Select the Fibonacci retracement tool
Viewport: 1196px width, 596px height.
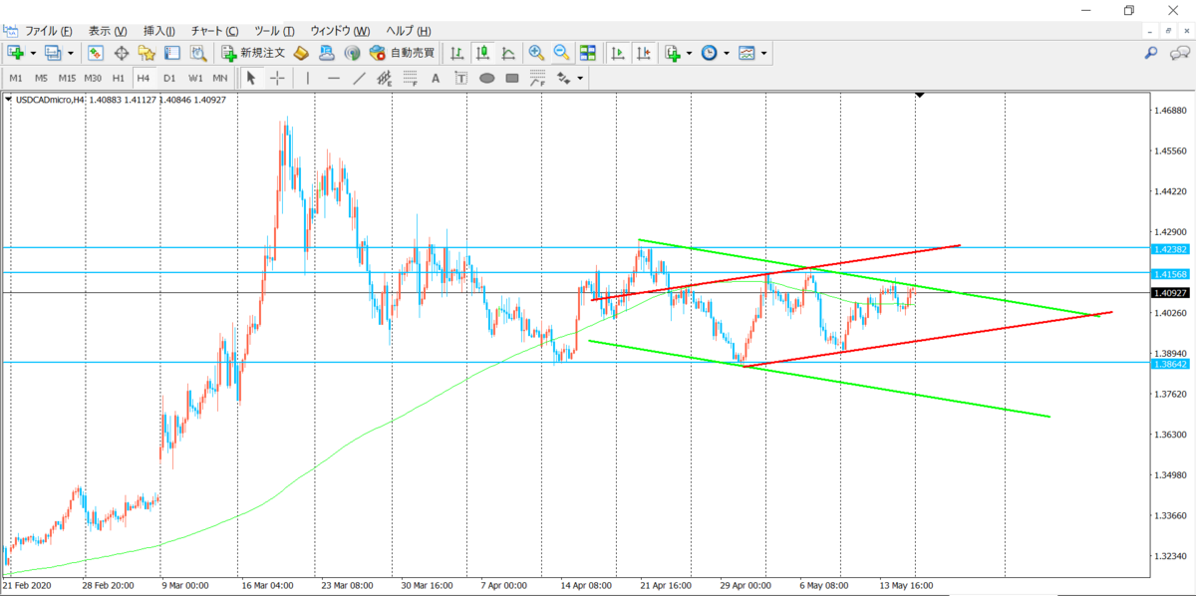[410, 78]
